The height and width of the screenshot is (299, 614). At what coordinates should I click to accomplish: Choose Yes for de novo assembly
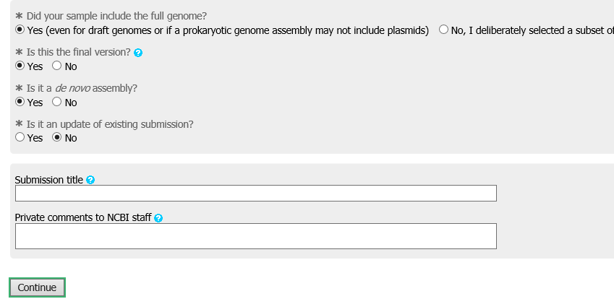(x=20, y=102)
